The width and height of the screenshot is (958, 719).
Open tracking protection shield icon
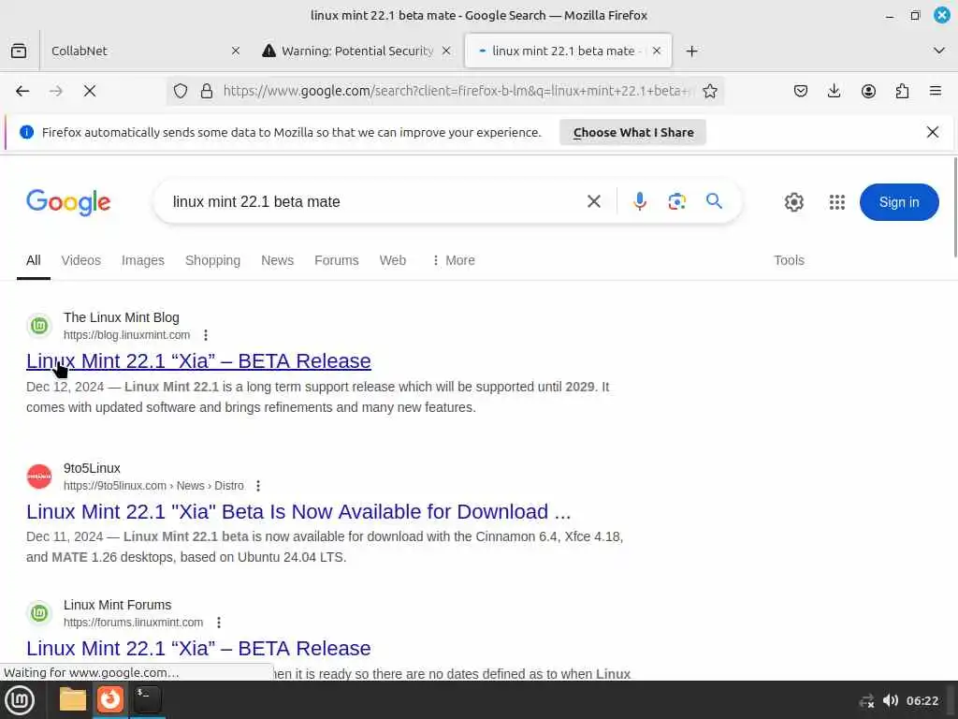coord(181,91)
